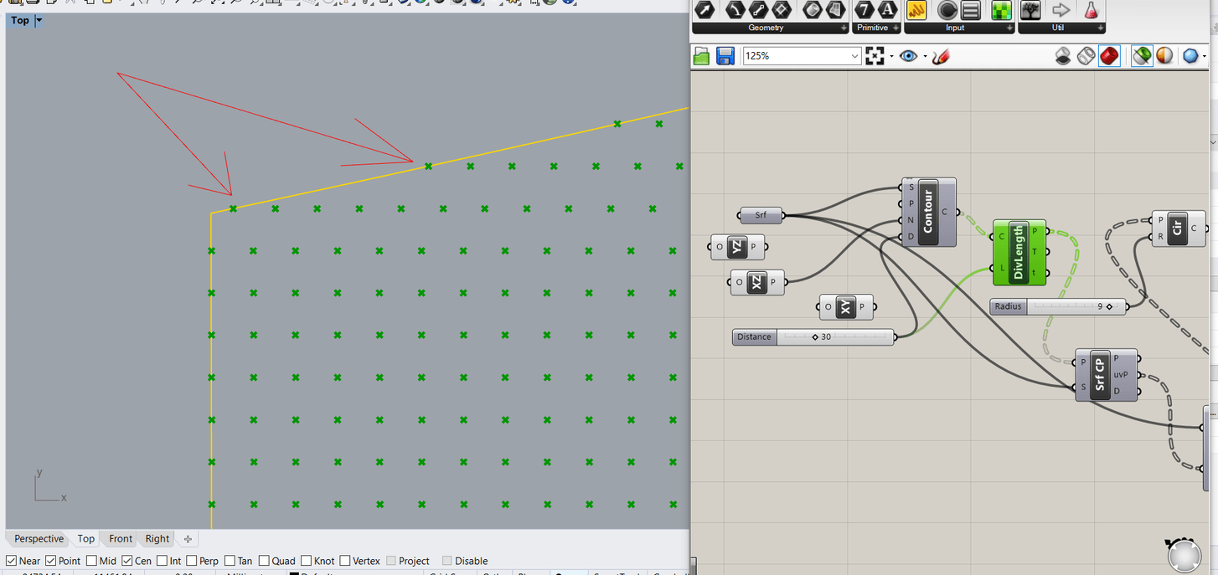The image size is (1218, 575).
Task: Click the yellow highlighted Input component icon
Action: tap(916, 10)
